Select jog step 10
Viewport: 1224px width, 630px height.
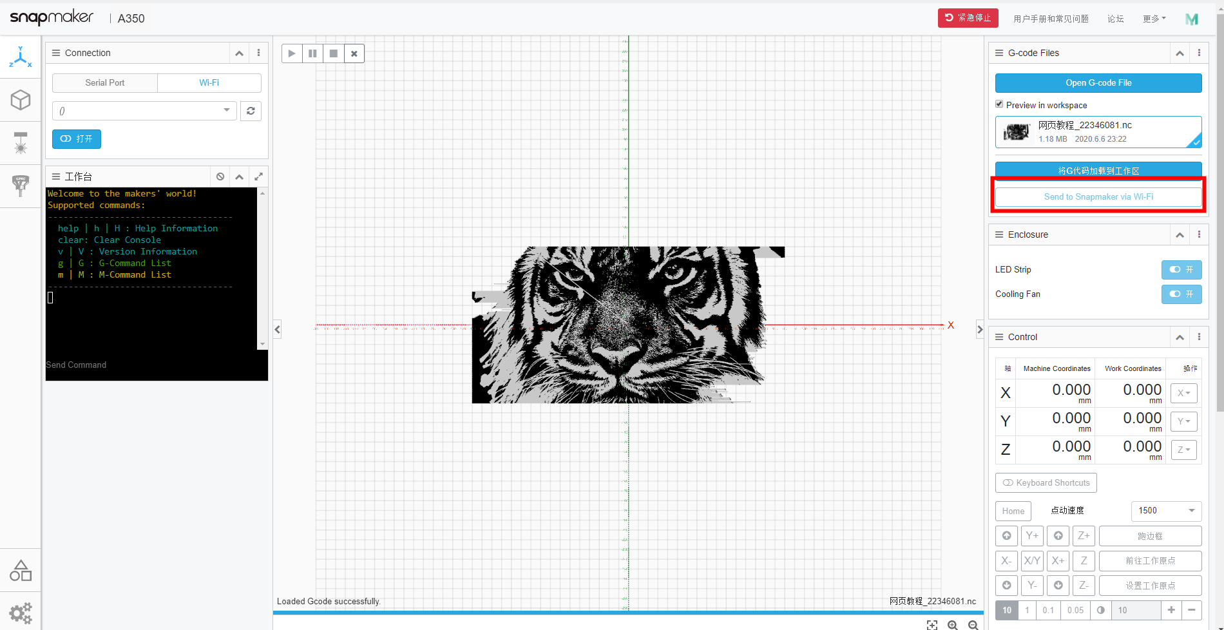tap(1007, 610)
